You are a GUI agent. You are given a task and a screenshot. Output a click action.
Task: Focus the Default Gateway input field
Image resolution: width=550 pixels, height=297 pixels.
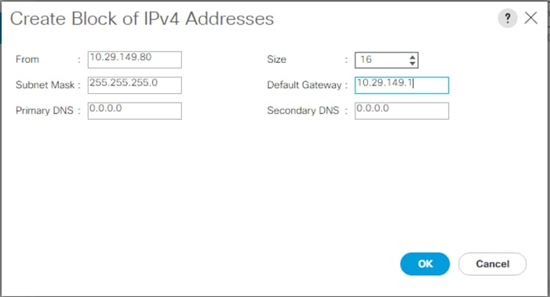click(402, 85)
